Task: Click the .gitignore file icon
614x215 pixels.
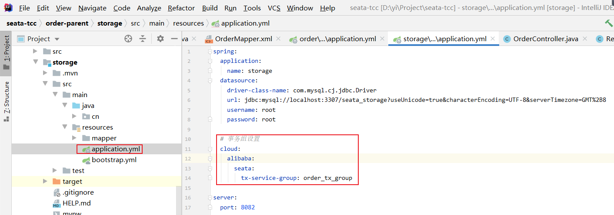Action: coord(57,192)
